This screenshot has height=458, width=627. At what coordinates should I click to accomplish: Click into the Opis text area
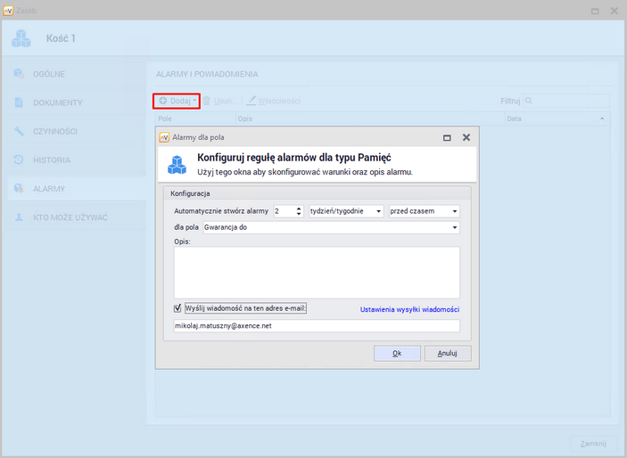pyautogui.click(x=317, y=272)
